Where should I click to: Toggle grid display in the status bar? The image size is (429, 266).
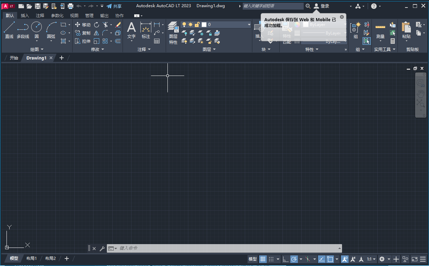(262, 259)
